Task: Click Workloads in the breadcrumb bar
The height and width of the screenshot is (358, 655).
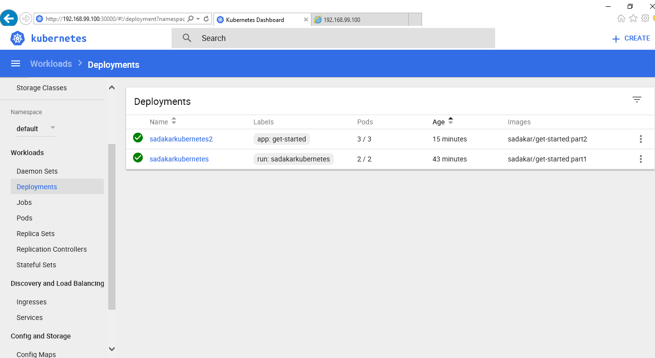Action: point(51,63)
